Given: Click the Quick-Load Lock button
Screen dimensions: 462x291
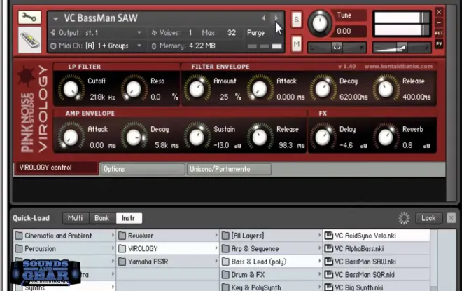Looking at the screenshot, I should (x=428, y=218).
